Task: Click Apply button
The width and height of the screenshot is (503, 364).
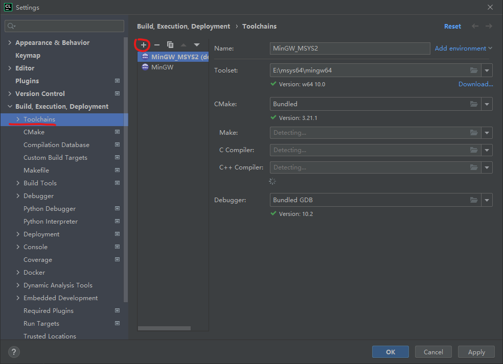Action: click(x=476, y=352)
